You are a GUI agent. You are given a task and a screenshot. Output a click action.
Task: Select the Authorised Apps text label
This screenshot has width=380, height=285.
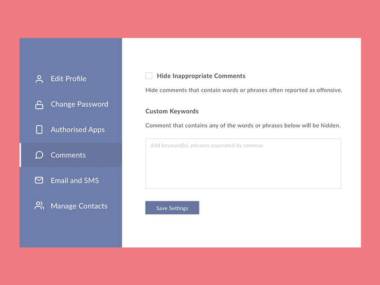pos(77,130)
